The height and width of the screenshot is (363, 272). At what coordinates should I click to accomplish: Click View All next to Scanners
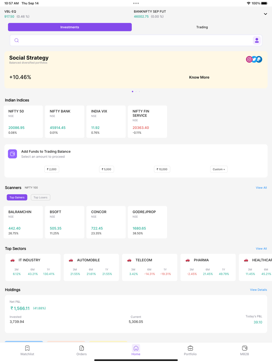pyautogui.click(x=261, y=188)
